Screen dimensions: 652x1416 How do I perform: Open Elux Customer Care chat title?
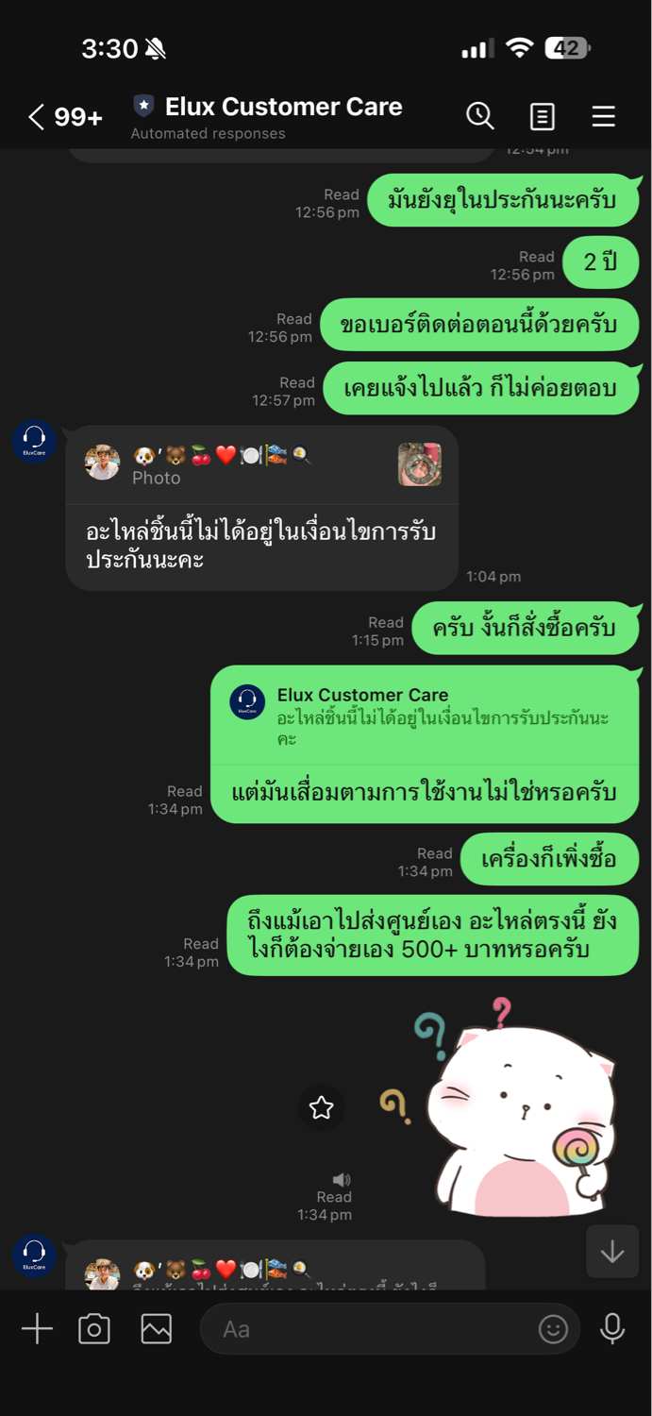(x=284, y=107)
